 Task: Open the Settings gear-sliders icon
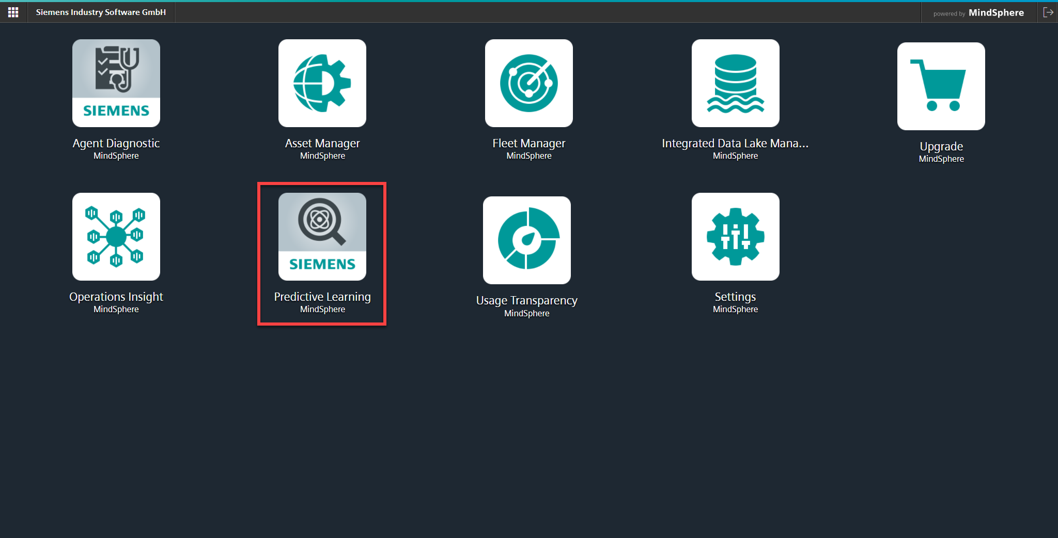736,237
